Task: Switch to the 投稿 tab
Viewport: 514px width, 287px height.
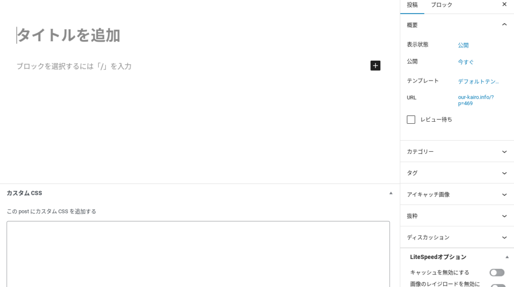Action: [x=412, y=5]
